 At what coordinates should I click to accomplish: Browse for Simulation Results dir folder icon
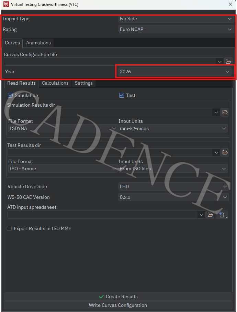[225, 112]
